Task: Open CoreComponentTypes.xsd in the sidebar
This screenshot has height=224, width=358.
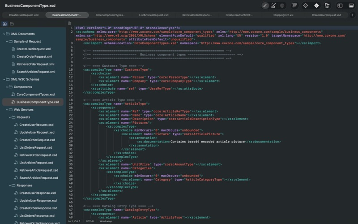Action: [36, 95]
